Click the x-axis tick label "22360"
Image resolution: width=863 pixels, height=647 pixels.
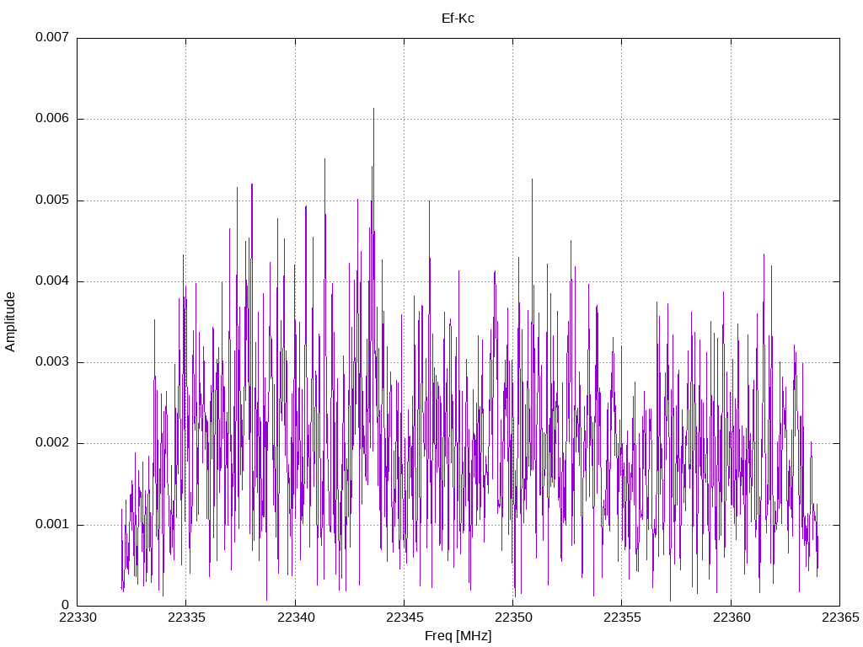pyautogui.click(x=732, y=618)
